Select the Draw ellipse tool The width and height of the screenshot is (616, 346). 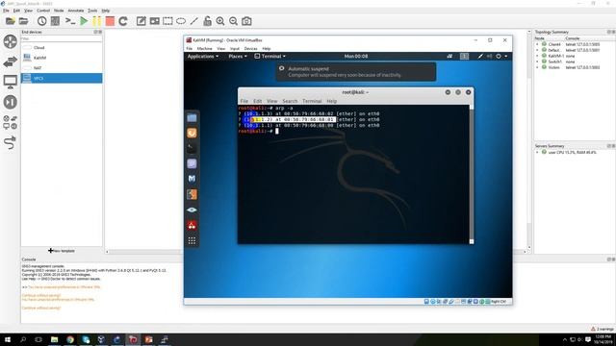click(181, 21)
